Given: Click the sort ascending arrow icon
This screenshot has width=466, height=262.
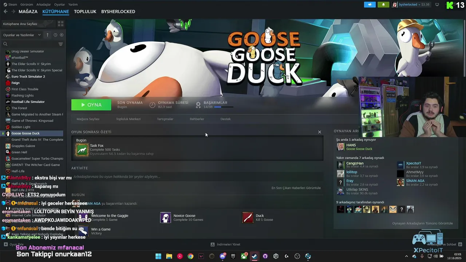Looking at the screenshot, I should coord(47,35).
